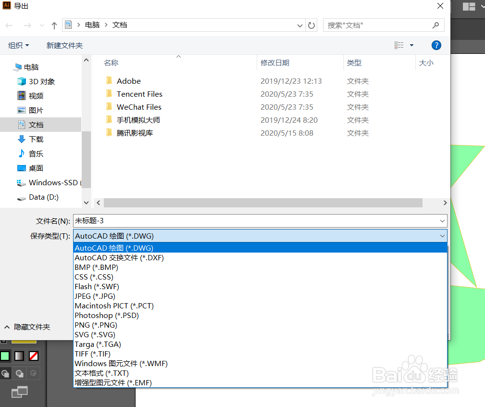Select 下载 in the navigation pane
485x407 pixels.
(x=30, y=140)
